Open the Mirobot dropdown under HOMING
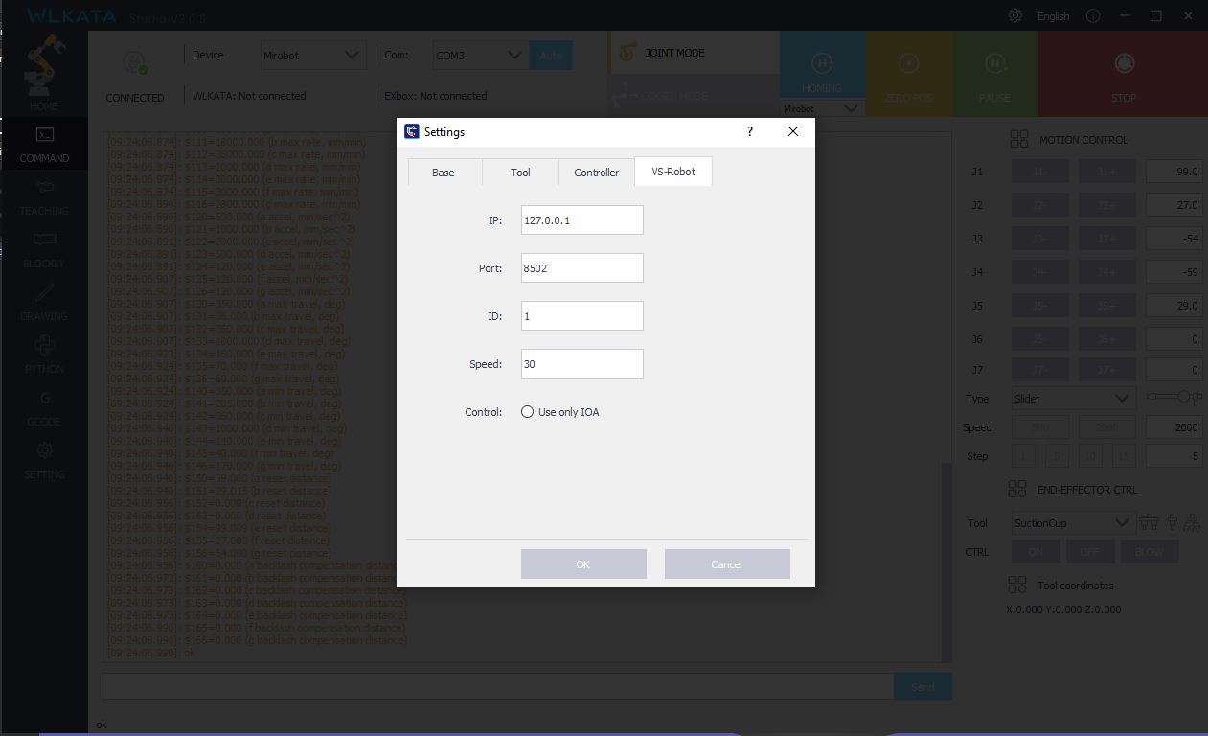1208x736 pixels. pyautogui.click(x=822, y=108)
